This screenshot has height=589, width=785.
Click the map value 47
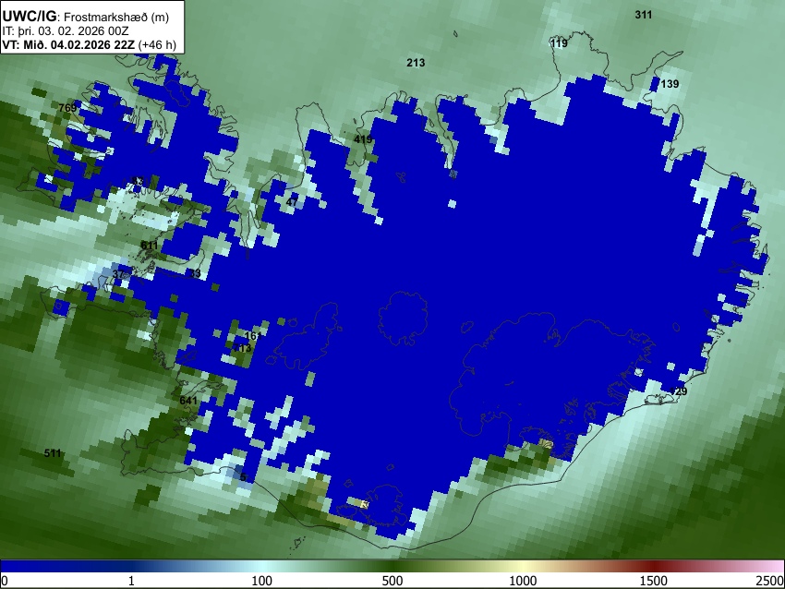coord(292,202)
